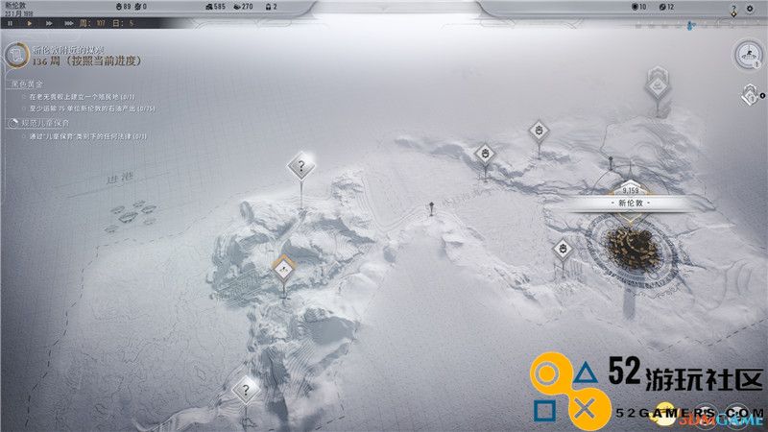The image size is (768, 432).
Task: Click the 规范儿童保育 objective heading
Action: 45,123
